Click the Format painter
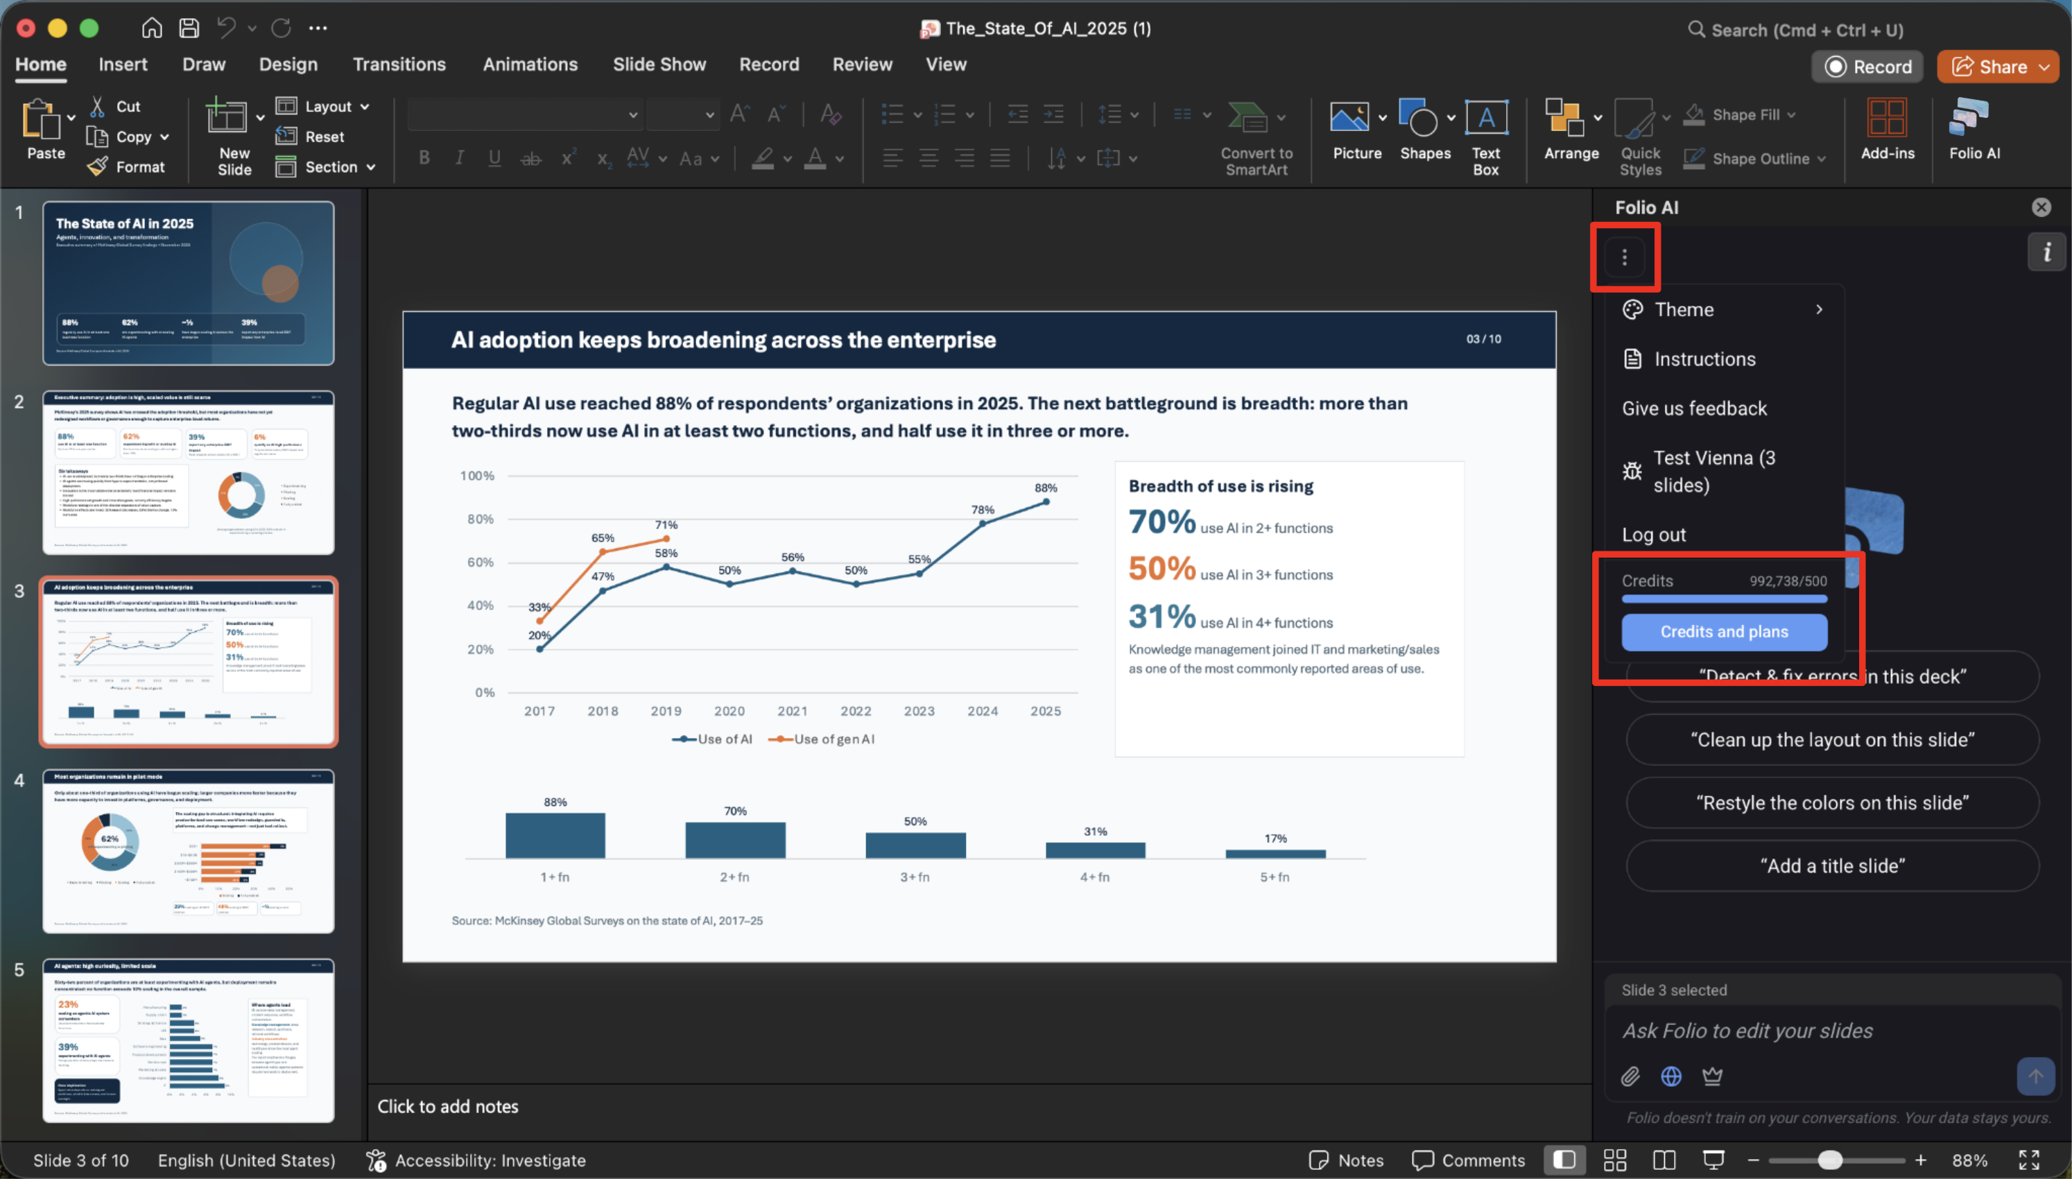Image resolution: width=2072 pixels, height=1179 pixels. 126,167
